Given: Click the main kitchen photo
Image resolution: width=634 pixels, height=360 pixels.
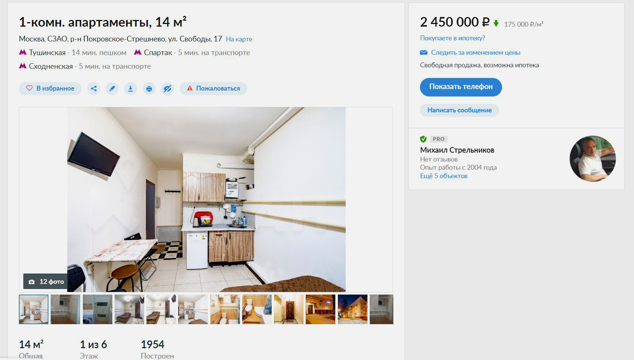Looking at the screenshot, I should tap(206, 199).
